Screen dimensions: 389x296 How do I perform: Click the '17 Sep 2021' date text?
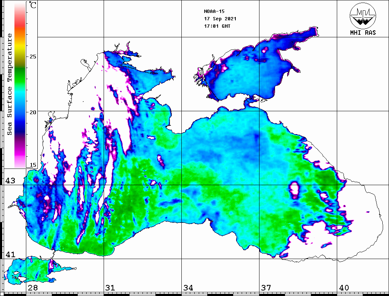point(220,19)
